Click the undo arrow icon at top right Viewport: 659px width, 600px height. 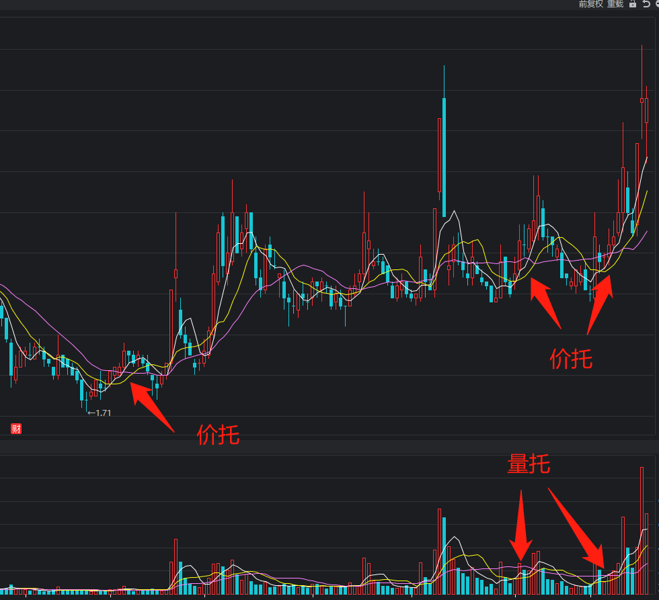647,5
